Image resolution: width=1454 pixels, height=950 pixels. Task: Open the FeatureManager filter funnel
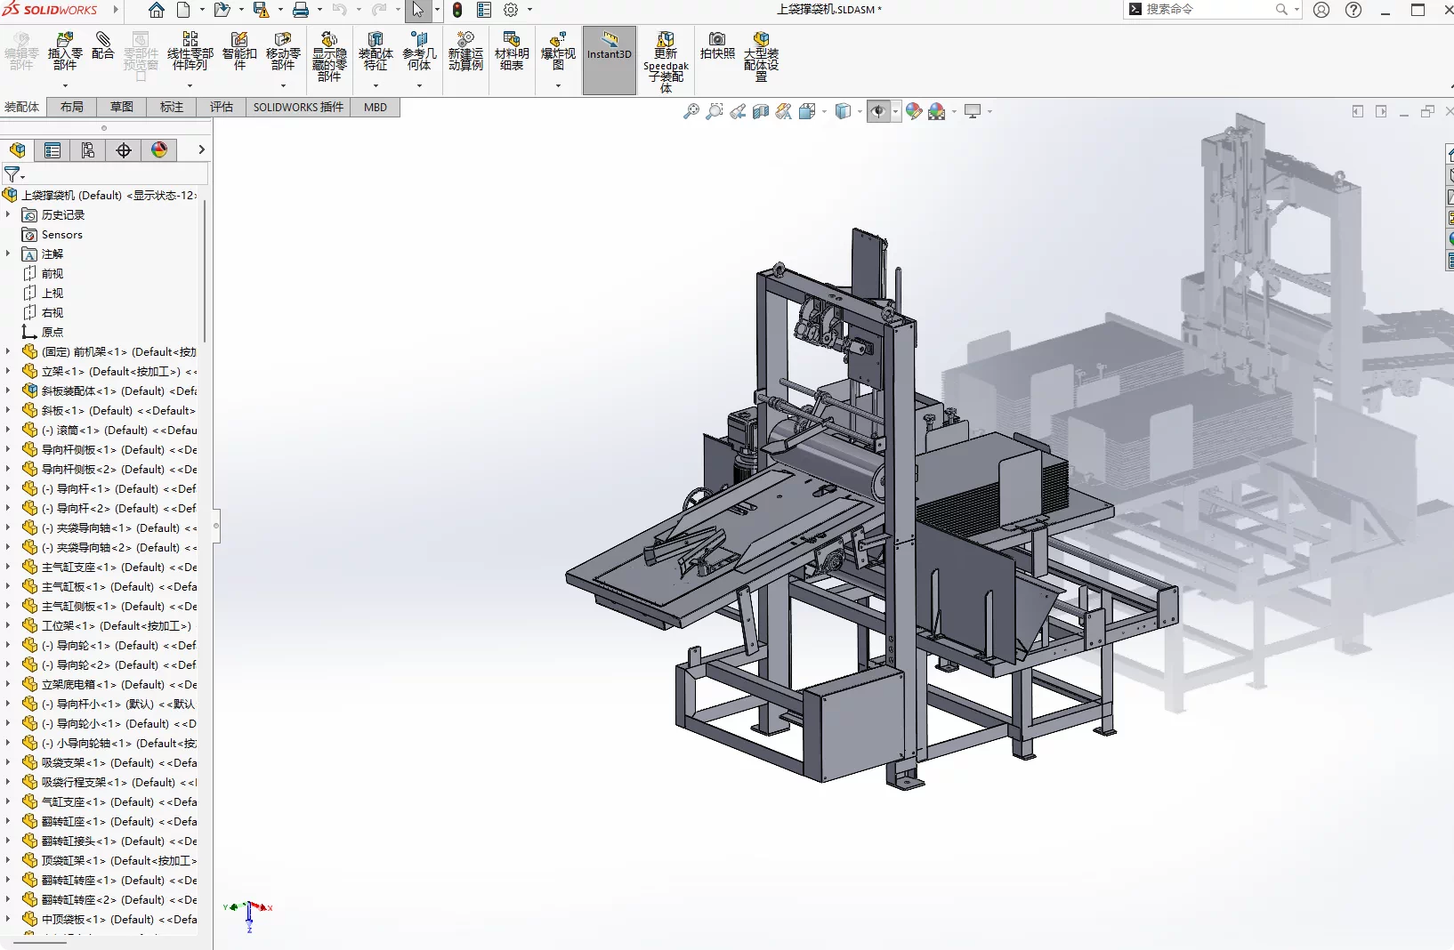(x=12, y=174)
